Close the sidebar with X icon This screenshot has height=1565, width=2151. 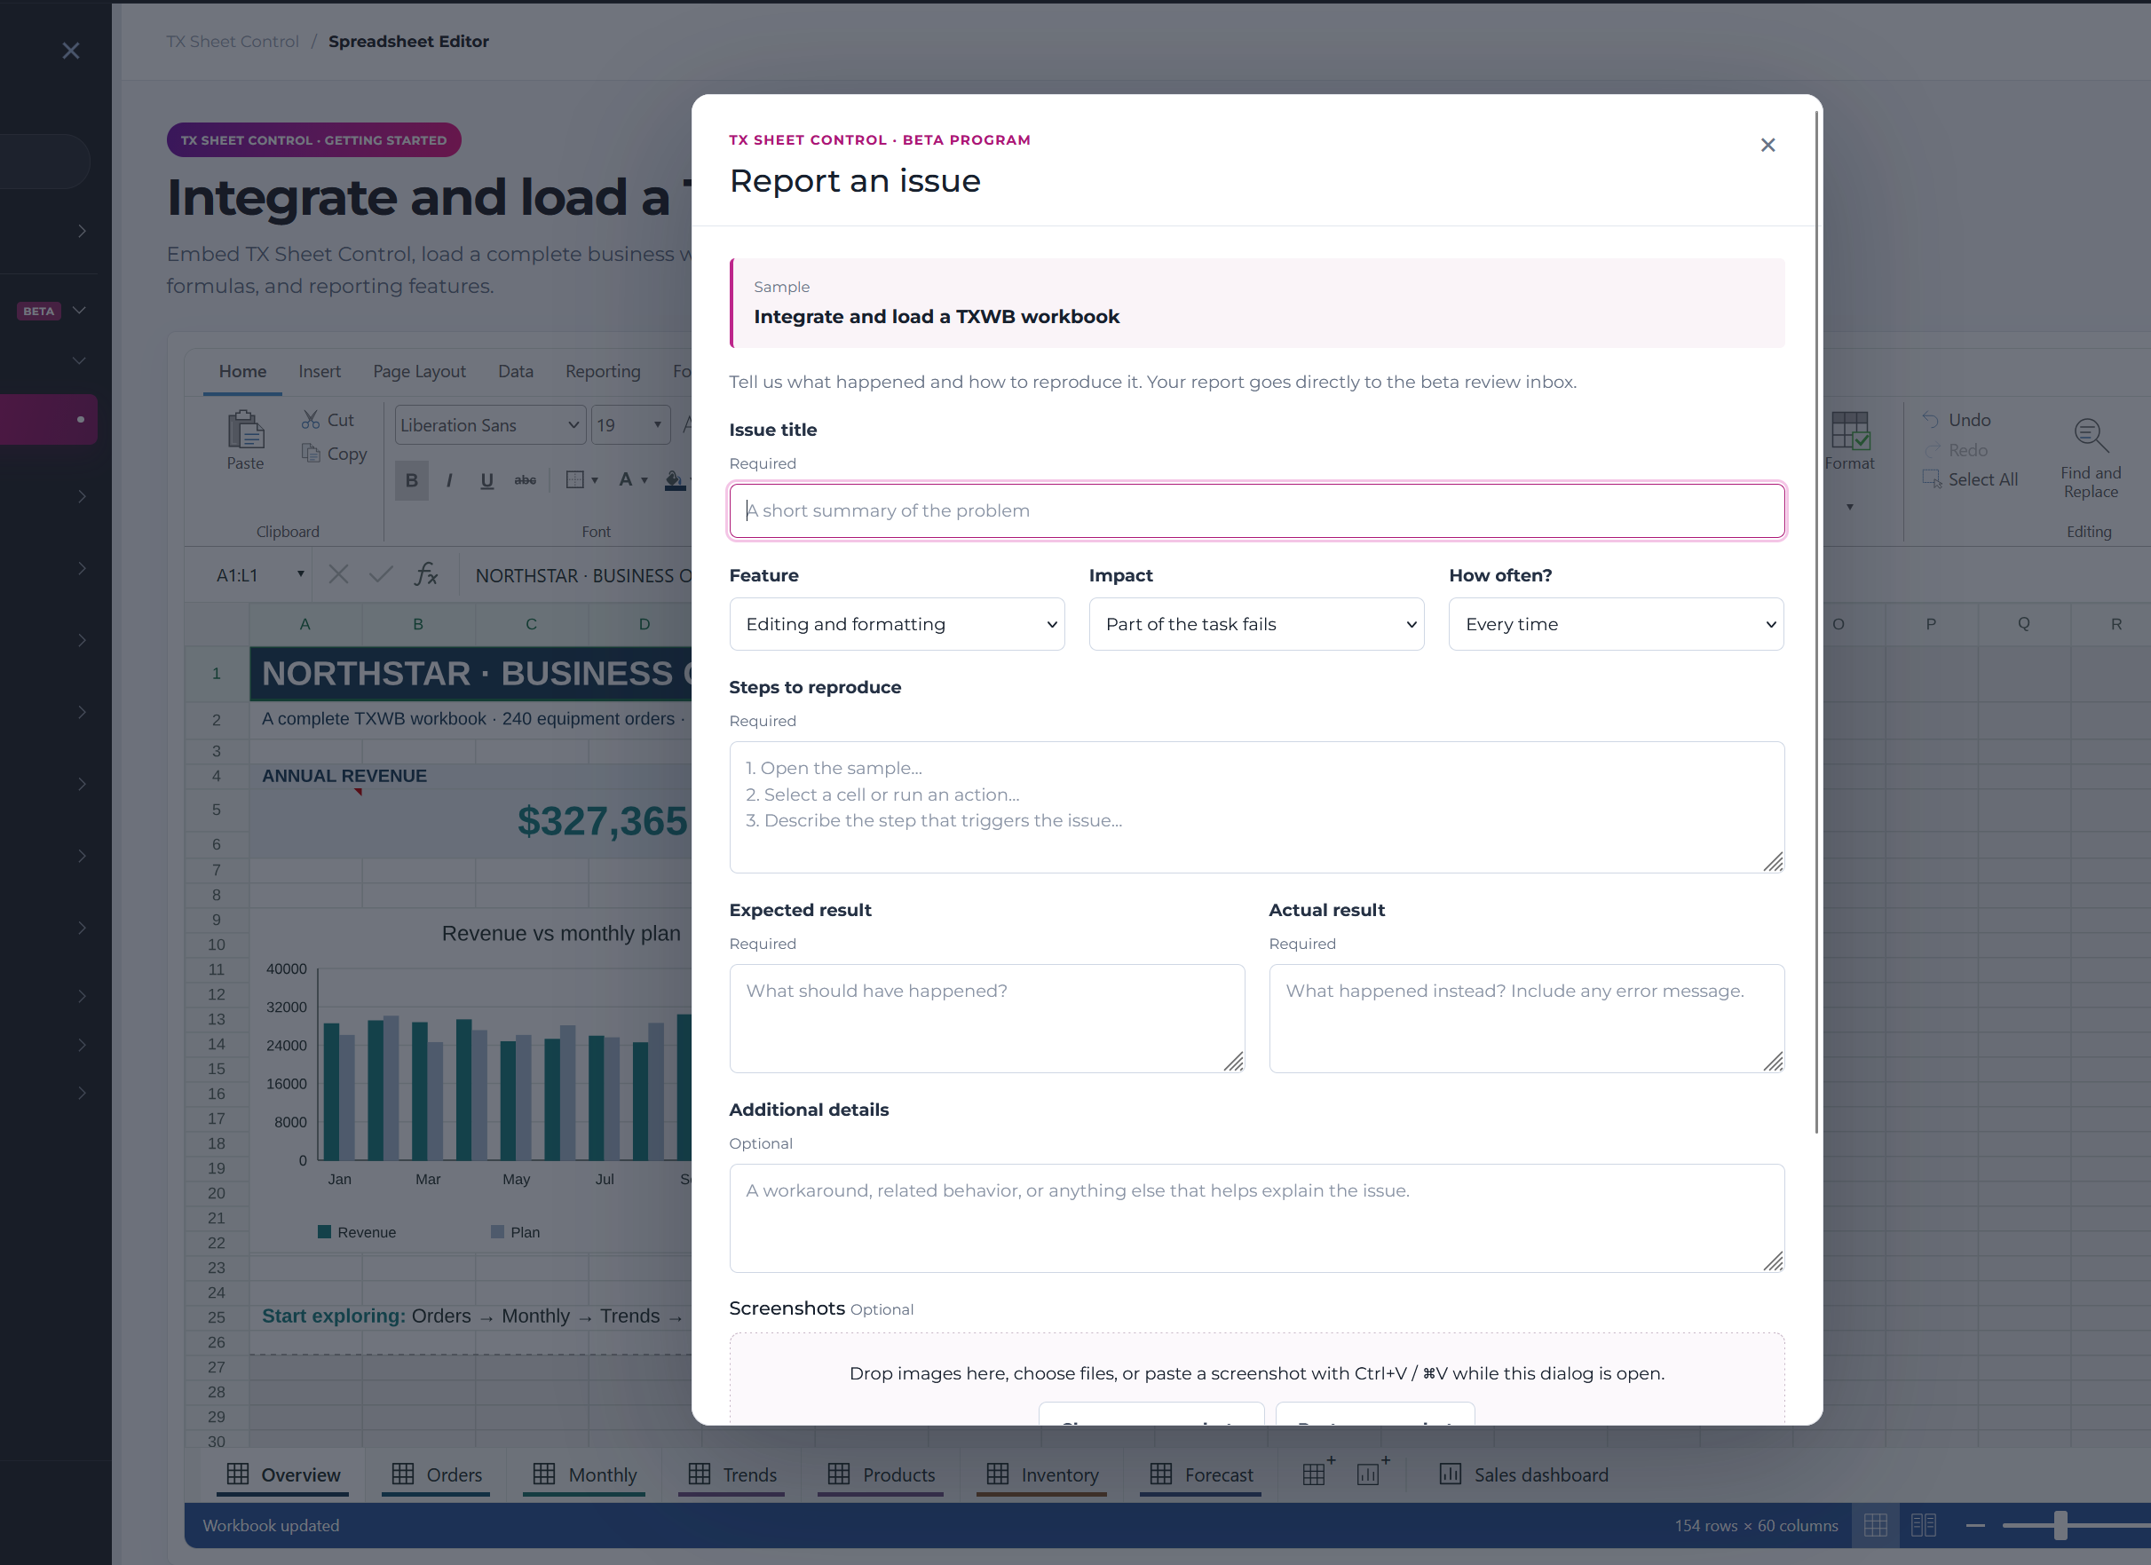(x=71, y=51)
